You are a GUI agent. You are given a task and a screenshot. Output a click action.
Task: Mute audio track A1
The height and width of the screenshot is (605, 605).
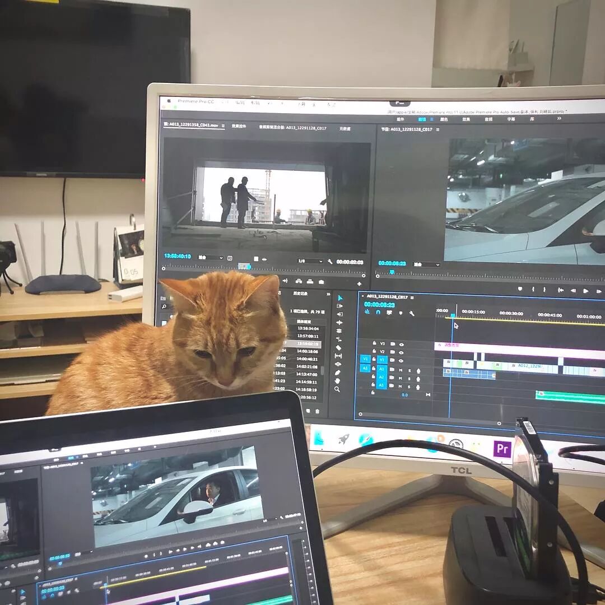pyautogui.click(x=401, y=370)
